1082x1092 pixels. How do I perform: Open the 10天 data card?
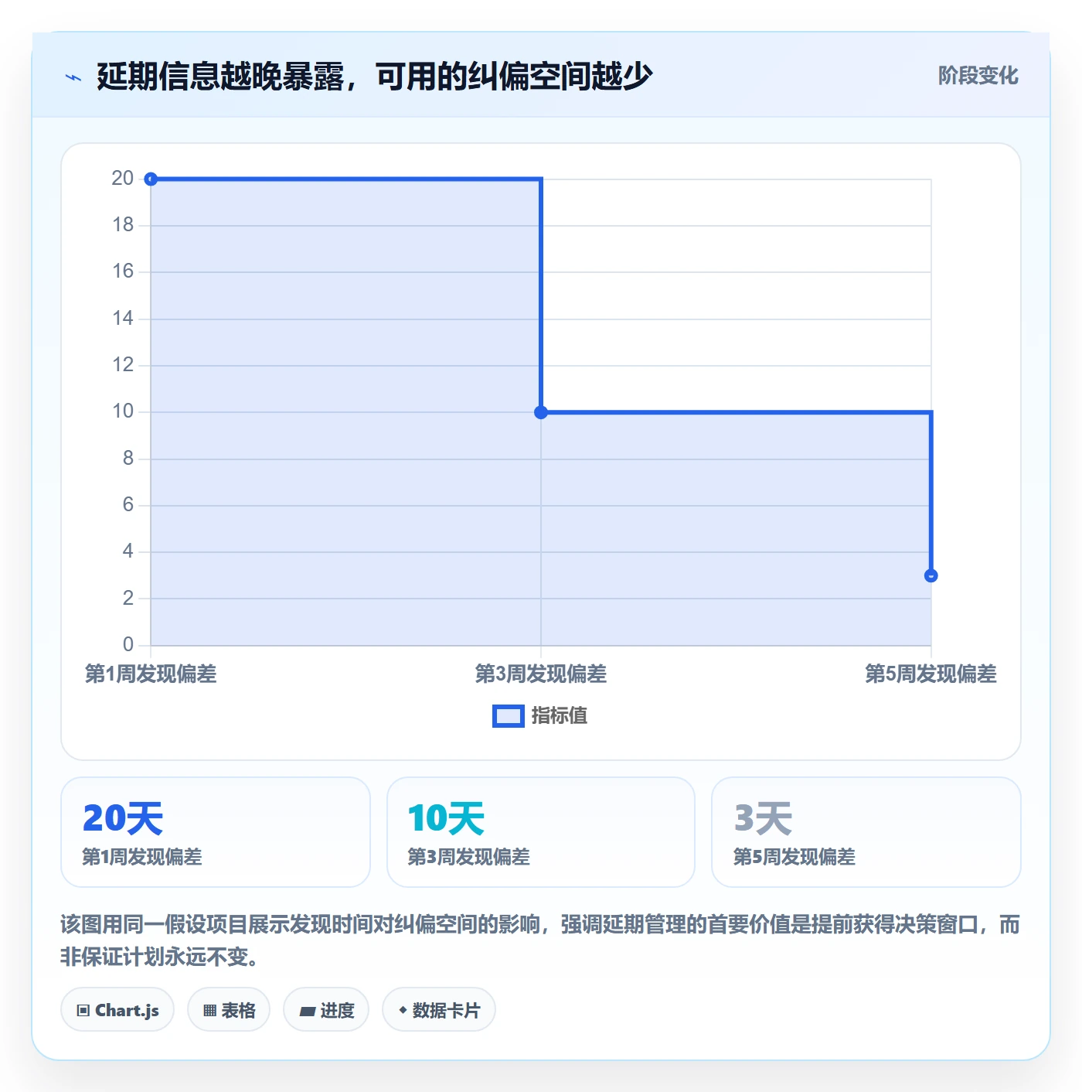click(541, 832)
